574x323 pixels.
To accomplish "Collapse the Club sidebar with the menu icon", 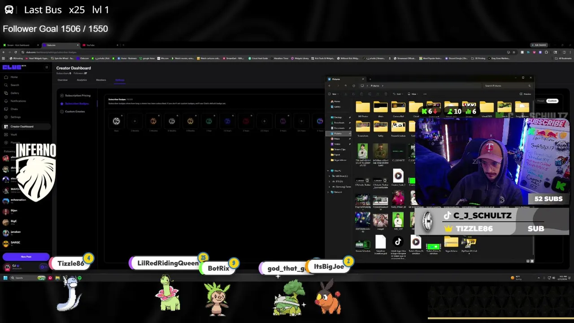I will pyautogui.click(x=46, y=67).
